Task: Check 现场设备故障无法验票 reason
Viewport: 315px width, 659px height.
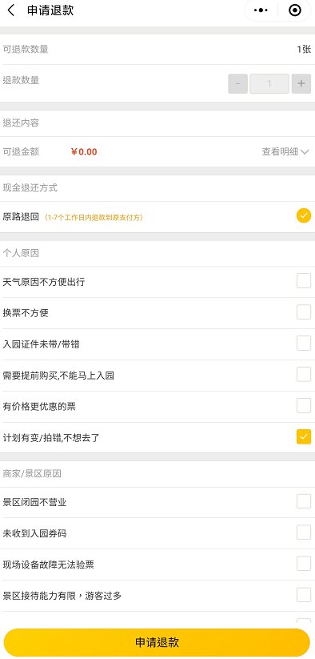Action: point(304,563)
